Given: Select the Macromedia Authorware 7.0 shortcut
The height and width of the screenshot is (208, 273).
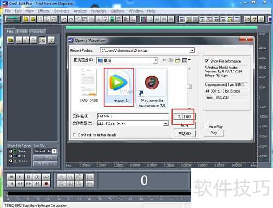Looking at the screenshot, I should click(x=152, y=88).
